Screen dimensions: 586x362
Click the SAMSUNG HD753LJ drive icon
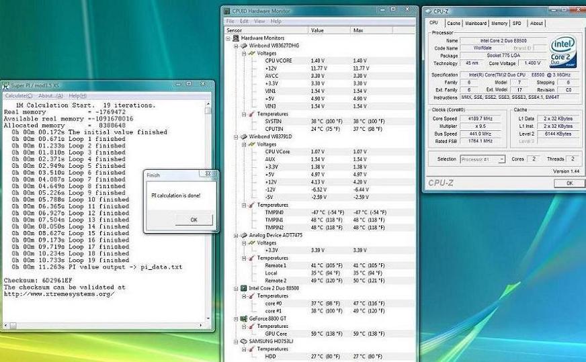(x=244, y=341)
